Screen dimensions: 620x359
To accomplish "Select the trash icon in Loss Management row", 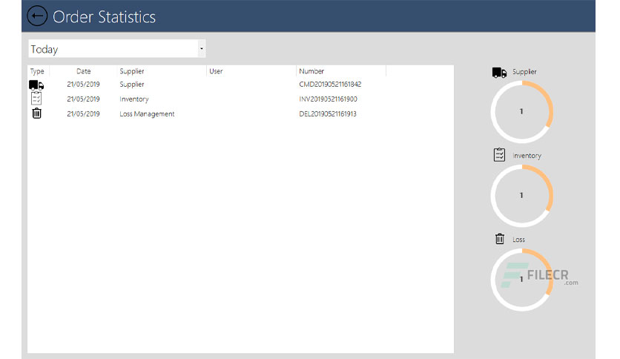I will click(x=36, y=113).
